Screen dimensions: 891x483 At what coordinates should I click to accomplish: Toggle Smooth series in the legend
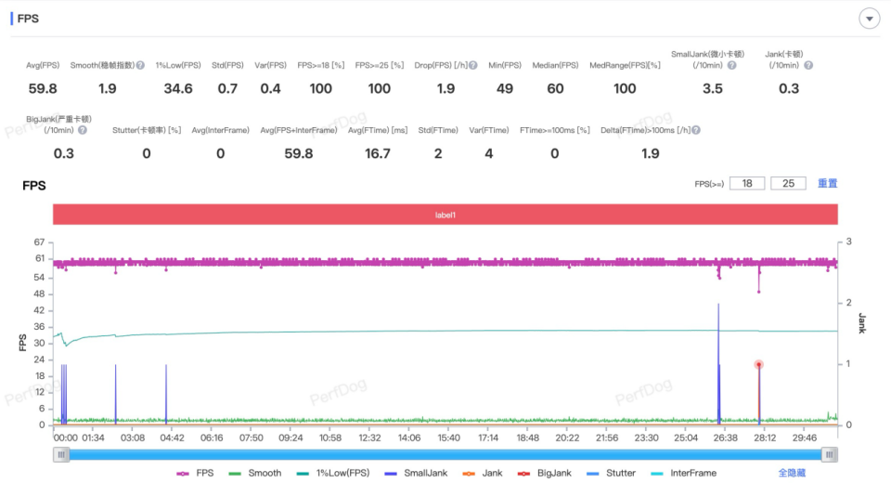254,473
